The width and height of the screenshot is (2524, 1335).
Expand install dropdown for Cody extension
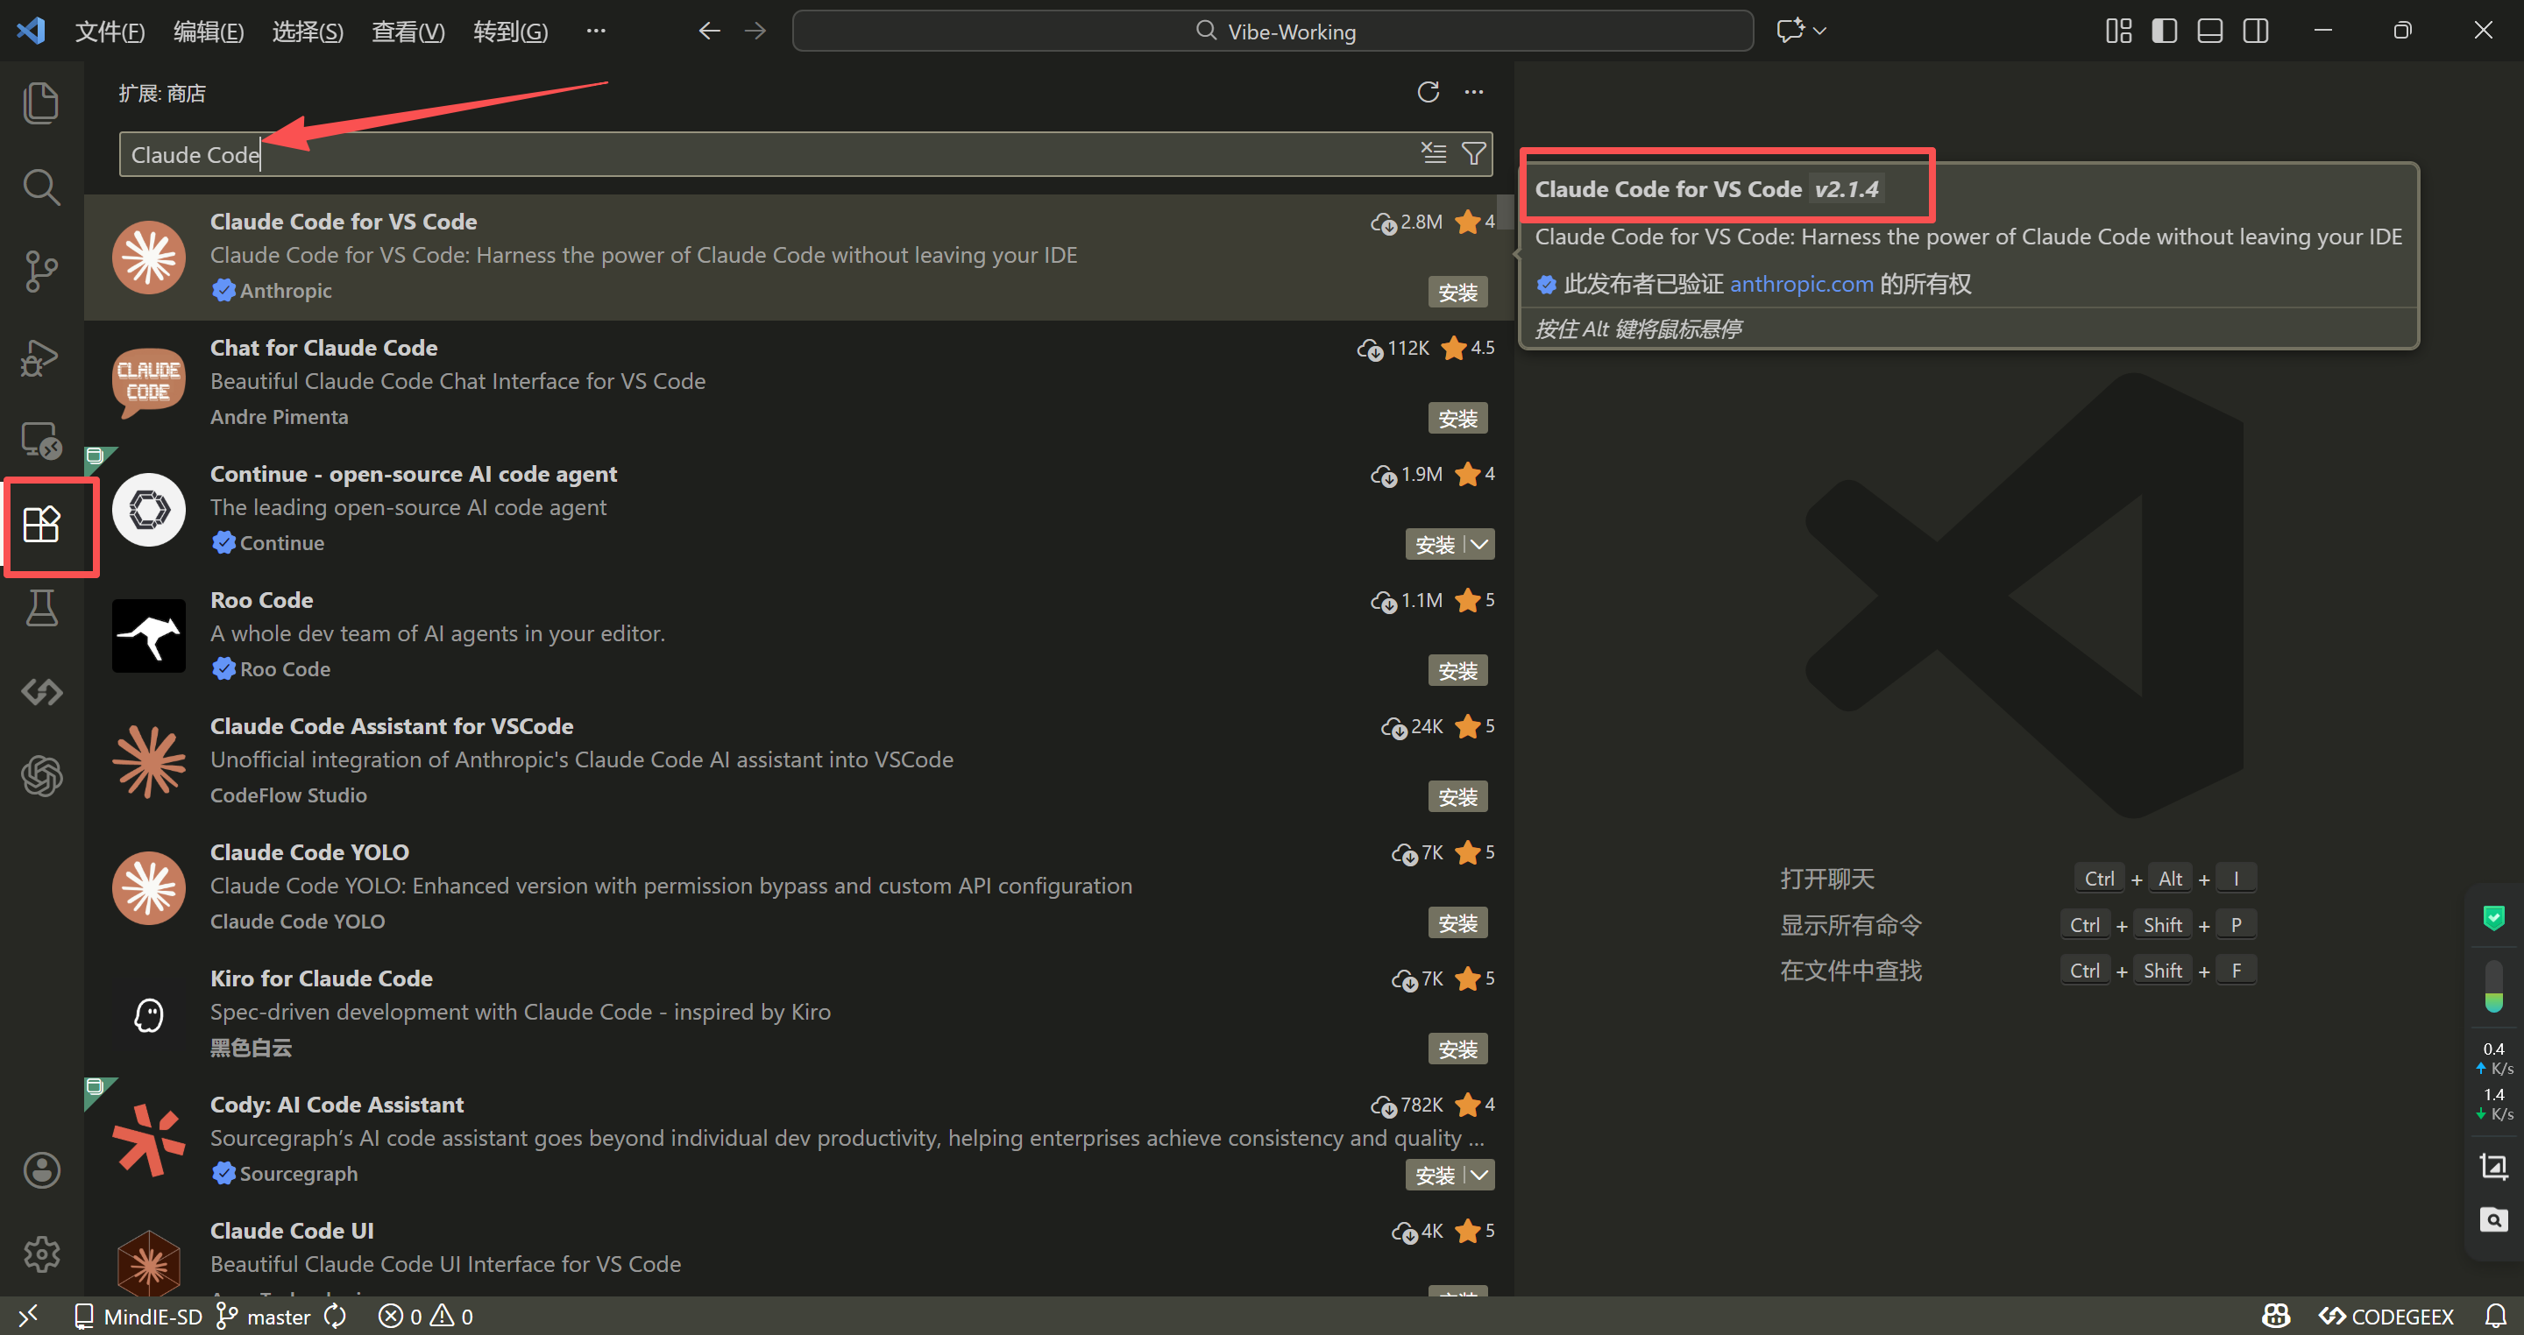(1479, 1176)
